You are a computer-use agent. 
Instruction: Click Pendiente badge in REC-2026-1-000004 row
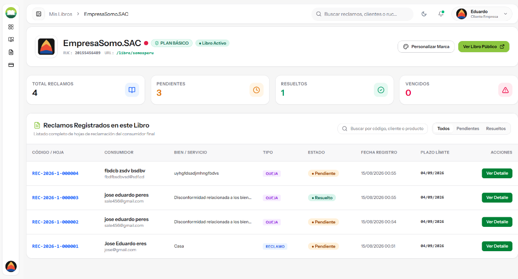pos(323,173)
